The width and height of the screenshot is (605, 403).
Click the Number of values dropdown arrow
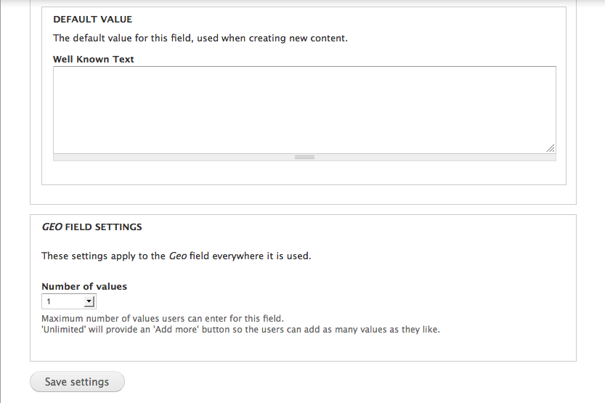pos(89,301)
